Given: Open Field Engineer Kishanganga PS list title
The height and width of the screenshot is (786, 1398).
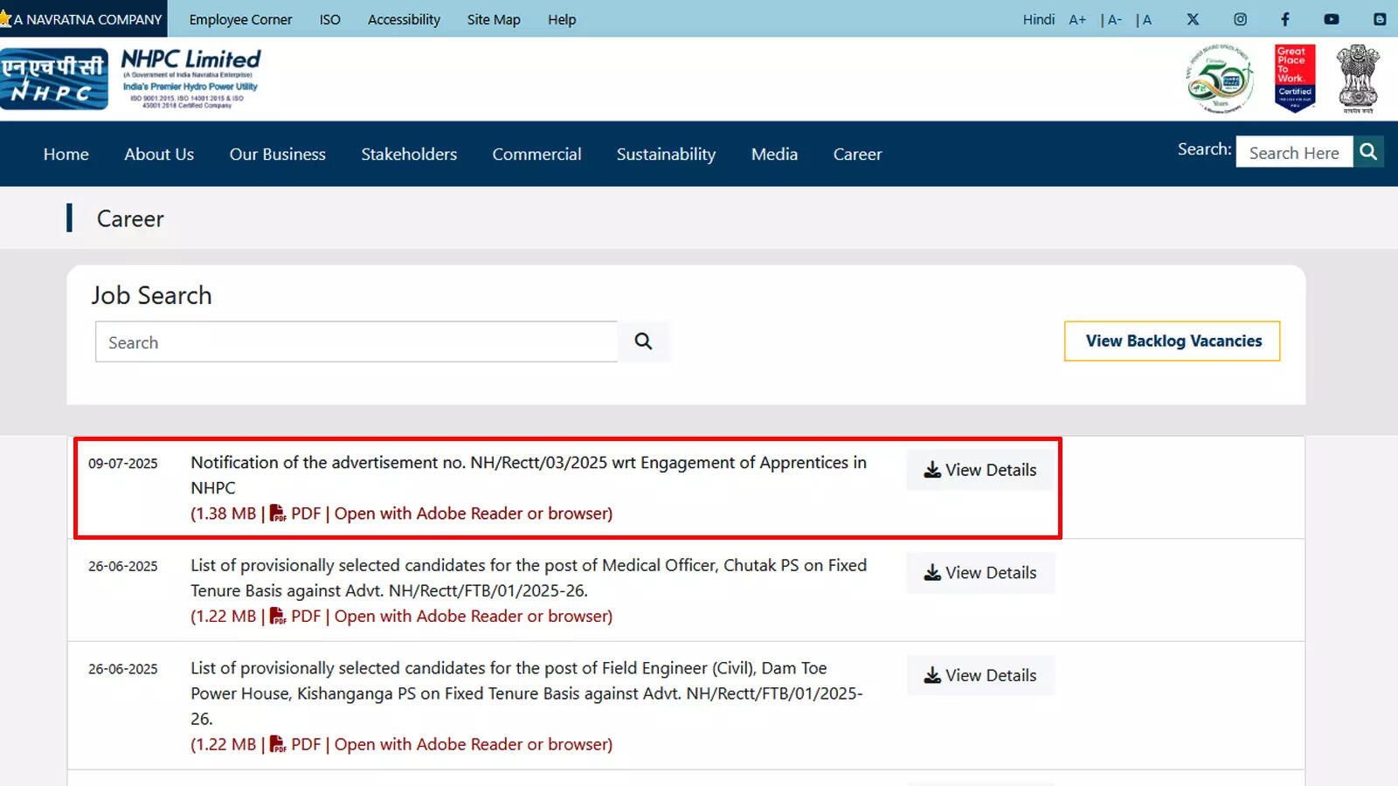Looking at the screenshot, I should [x=527, y=693].
